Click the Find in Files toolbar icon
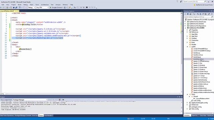Viewport: 214px width, 120px height. coord(70,7)
